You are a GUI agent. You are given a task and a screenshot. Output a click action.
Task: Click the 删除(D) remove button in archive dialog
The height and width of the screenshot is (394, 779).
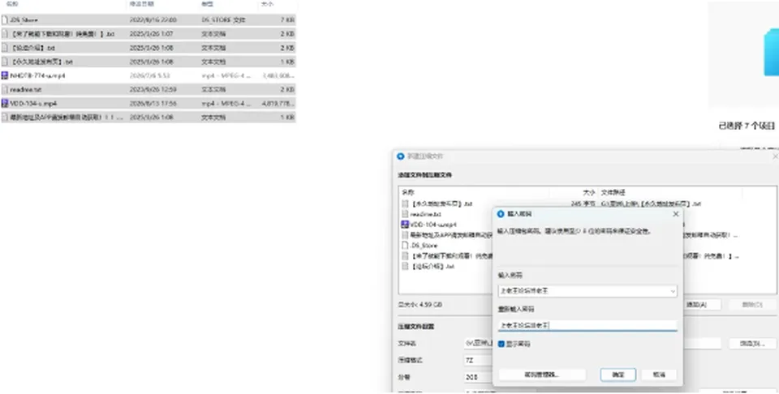752,305
